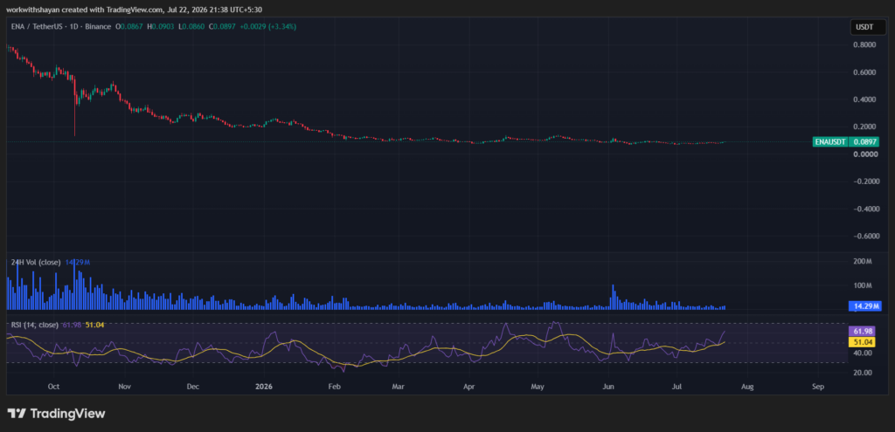The height and width of the screenshot is (432, 895).
Task: Select the open value O0.0867
Action: (x=129, y=26)
